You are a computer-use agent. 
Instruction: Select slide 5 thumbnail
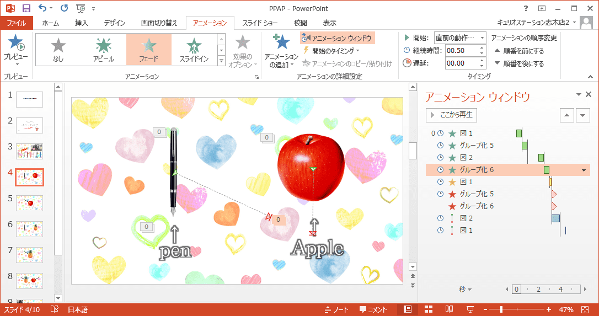(x=29, y=203)
